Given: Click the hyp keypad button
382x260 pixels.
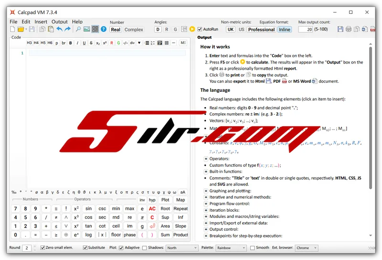Looking at the screenshot, I should pyautogui.click(x=152, y=200).
